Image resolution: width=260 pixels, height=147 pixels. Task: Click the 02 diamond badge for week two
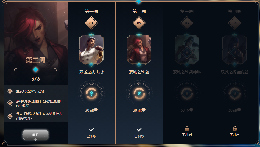[139, 23]
